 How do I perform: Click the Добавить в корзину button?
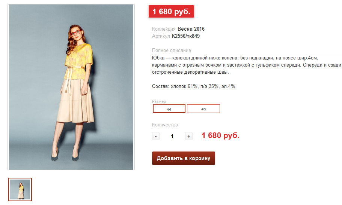184,158
